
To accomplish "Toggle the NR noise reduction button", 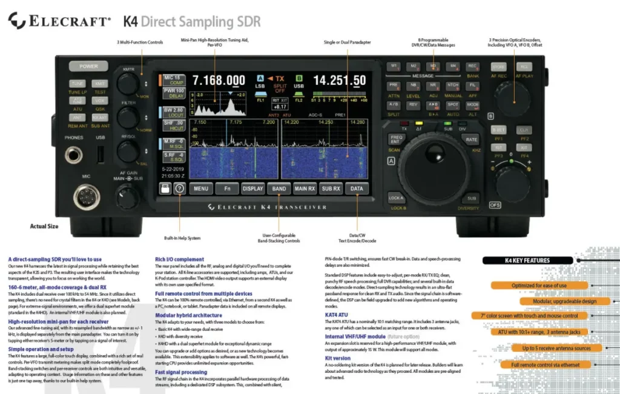I will point(433,85).
